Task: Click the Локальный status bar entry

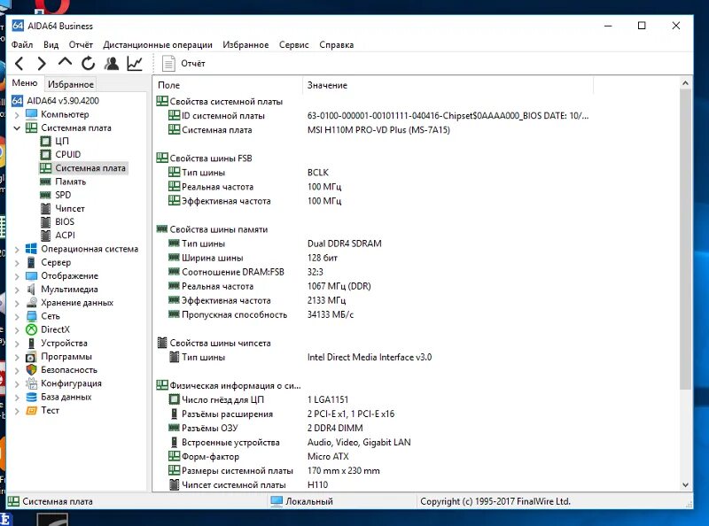Action: coord(301,501)
